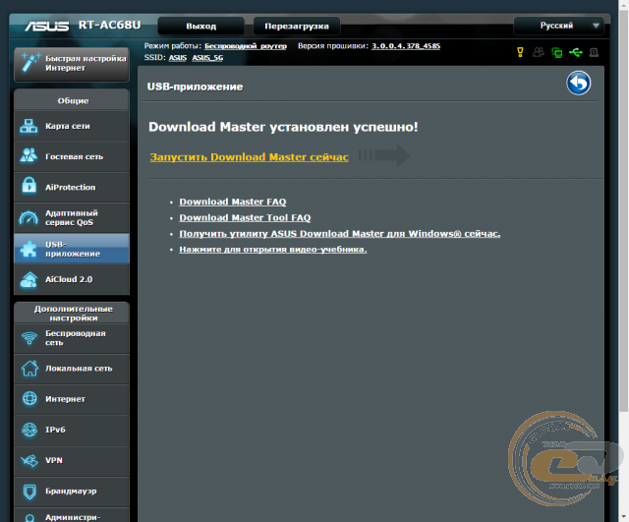The width and height of the screenshot is (629, 522).
Task: Open Карта сети menu item
Action: coord(72,126)
